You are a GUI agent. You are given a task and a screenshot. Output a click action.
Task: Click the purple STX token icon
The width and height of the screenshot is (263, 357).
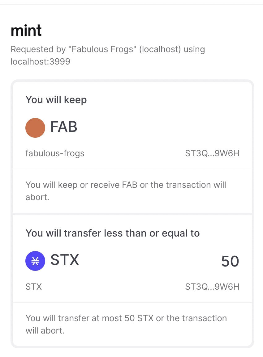(35, 261)
